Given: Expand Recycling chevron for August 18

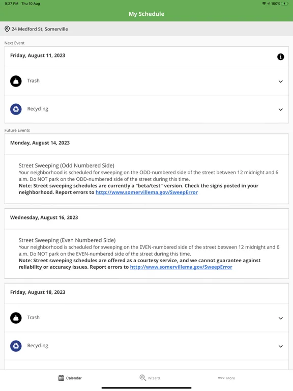Looking at the screenshot, I should coord(281,346).
